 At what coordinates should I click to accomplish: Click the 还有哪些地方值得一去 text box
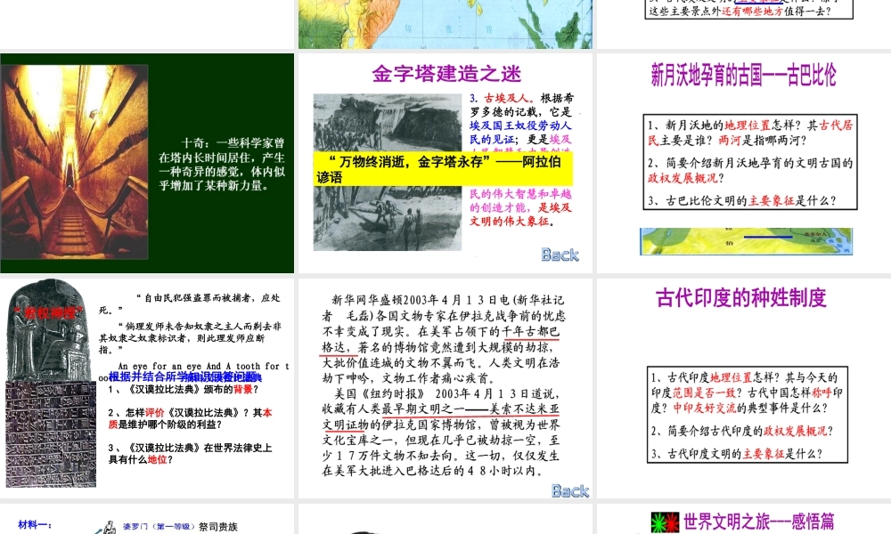tap(749, 9)
